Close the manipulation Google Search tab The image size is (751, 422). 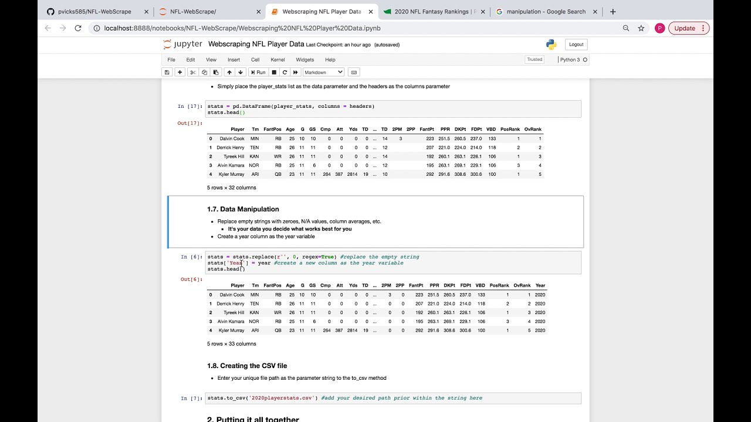click(594, 12)
